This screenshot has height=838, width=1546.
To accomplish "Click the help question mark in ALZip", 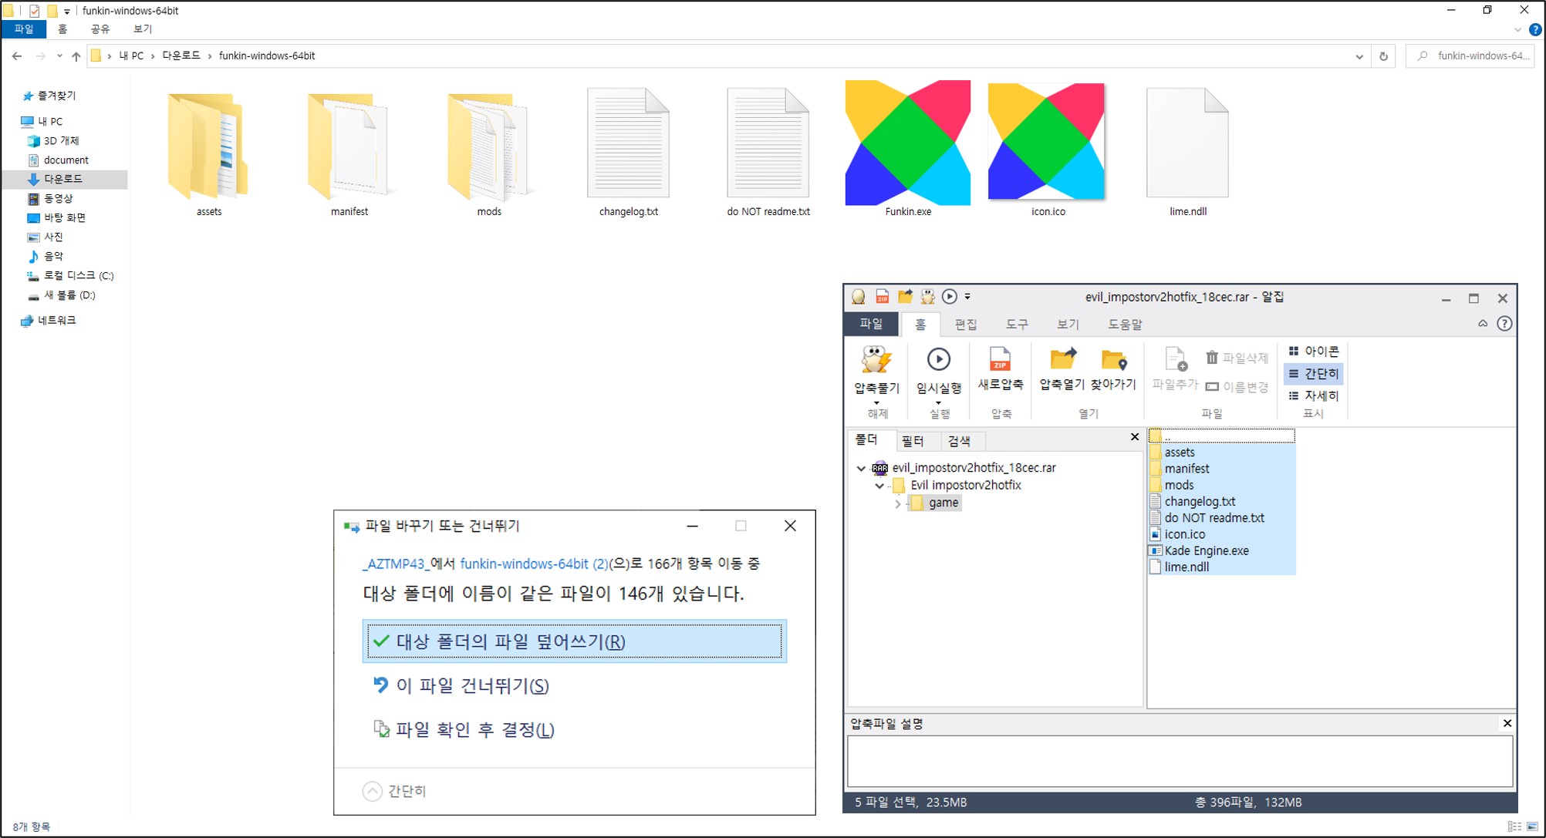I will pos(1504,324).
